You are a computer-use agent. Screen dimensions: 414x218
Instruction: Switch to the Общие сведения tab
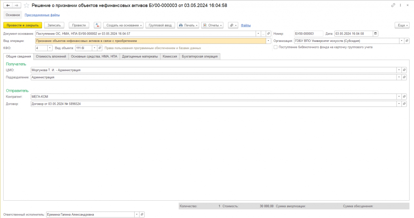(19, 56)
